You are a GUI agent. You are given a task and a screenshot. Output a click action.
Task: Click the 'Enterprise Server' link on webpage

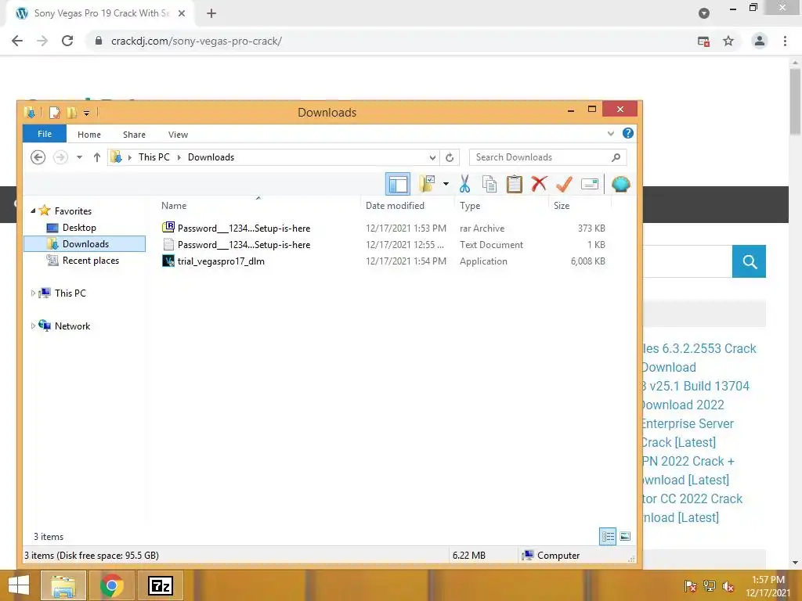click(688, 423)
